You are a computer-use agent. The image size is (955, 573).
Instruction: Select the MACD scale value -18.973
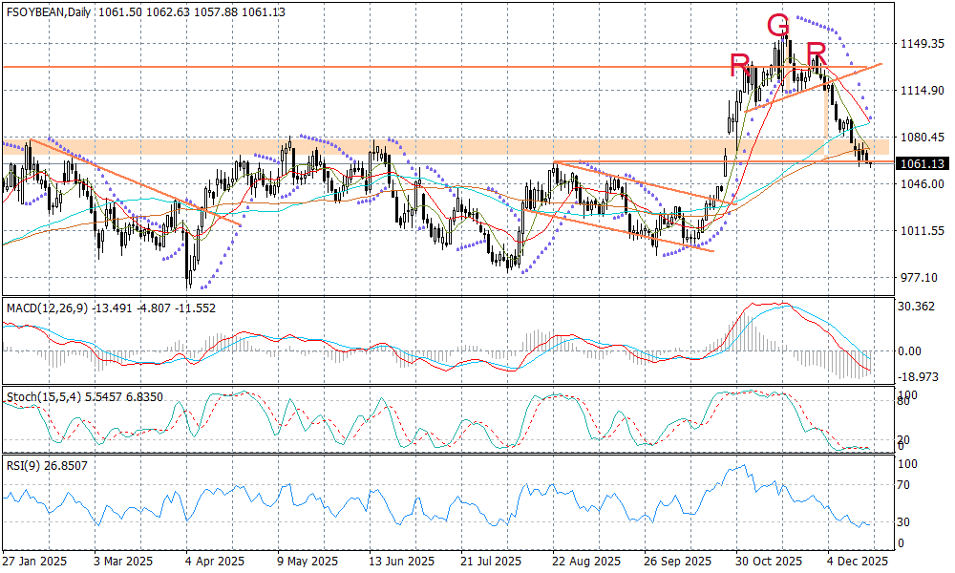tap(920, 377)
